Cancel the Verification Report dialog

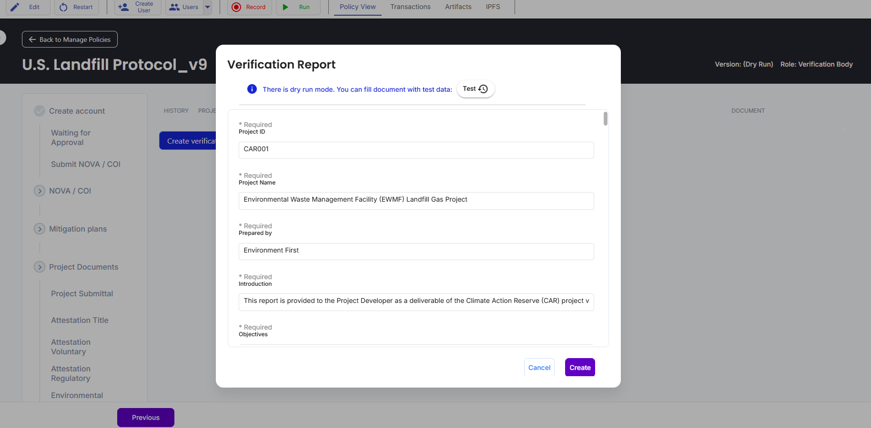[539, 368]
